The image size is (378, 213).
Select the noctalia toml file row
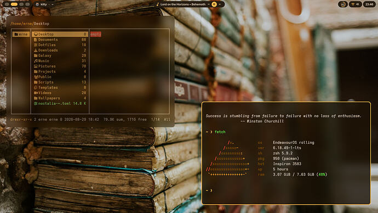click(x=60, y=103)
